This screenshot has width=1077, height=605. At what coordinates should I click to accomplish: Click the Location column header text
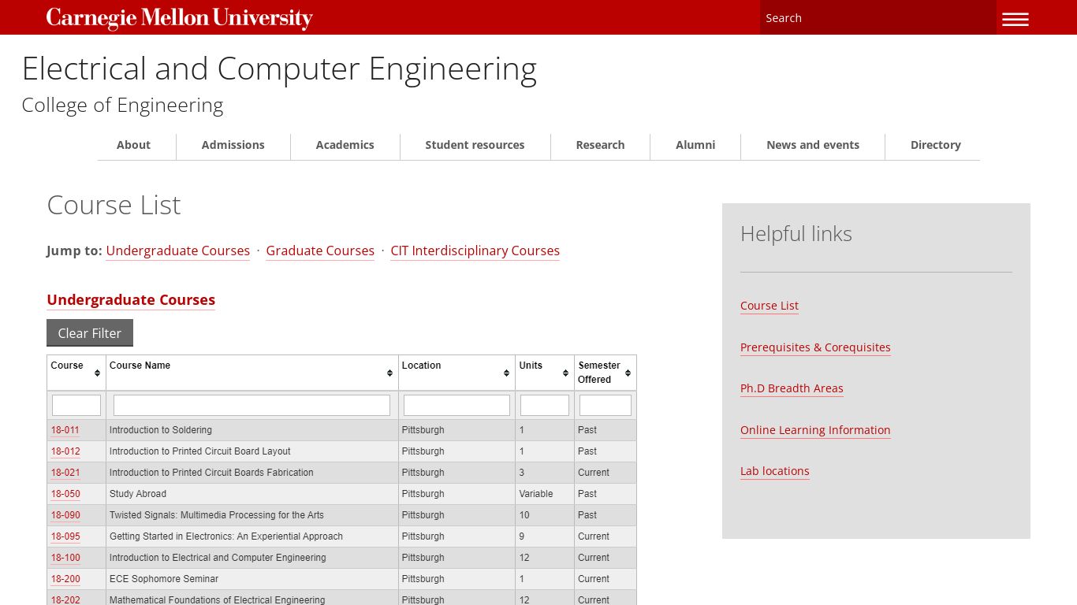click(421, 366)
